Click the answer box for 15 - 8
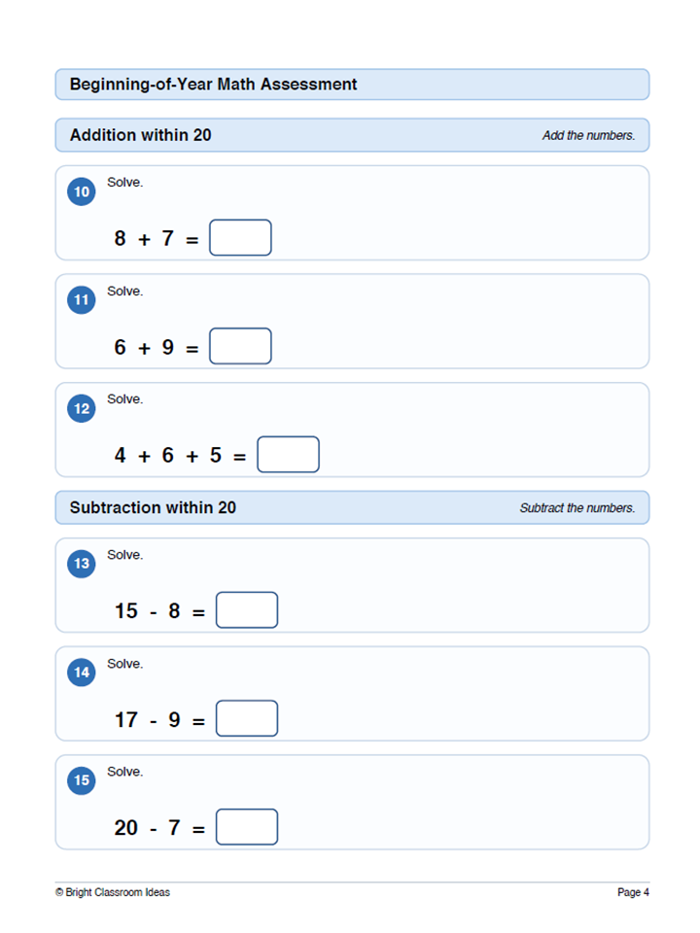The image size is (700, 933). [x=247, y=610]
